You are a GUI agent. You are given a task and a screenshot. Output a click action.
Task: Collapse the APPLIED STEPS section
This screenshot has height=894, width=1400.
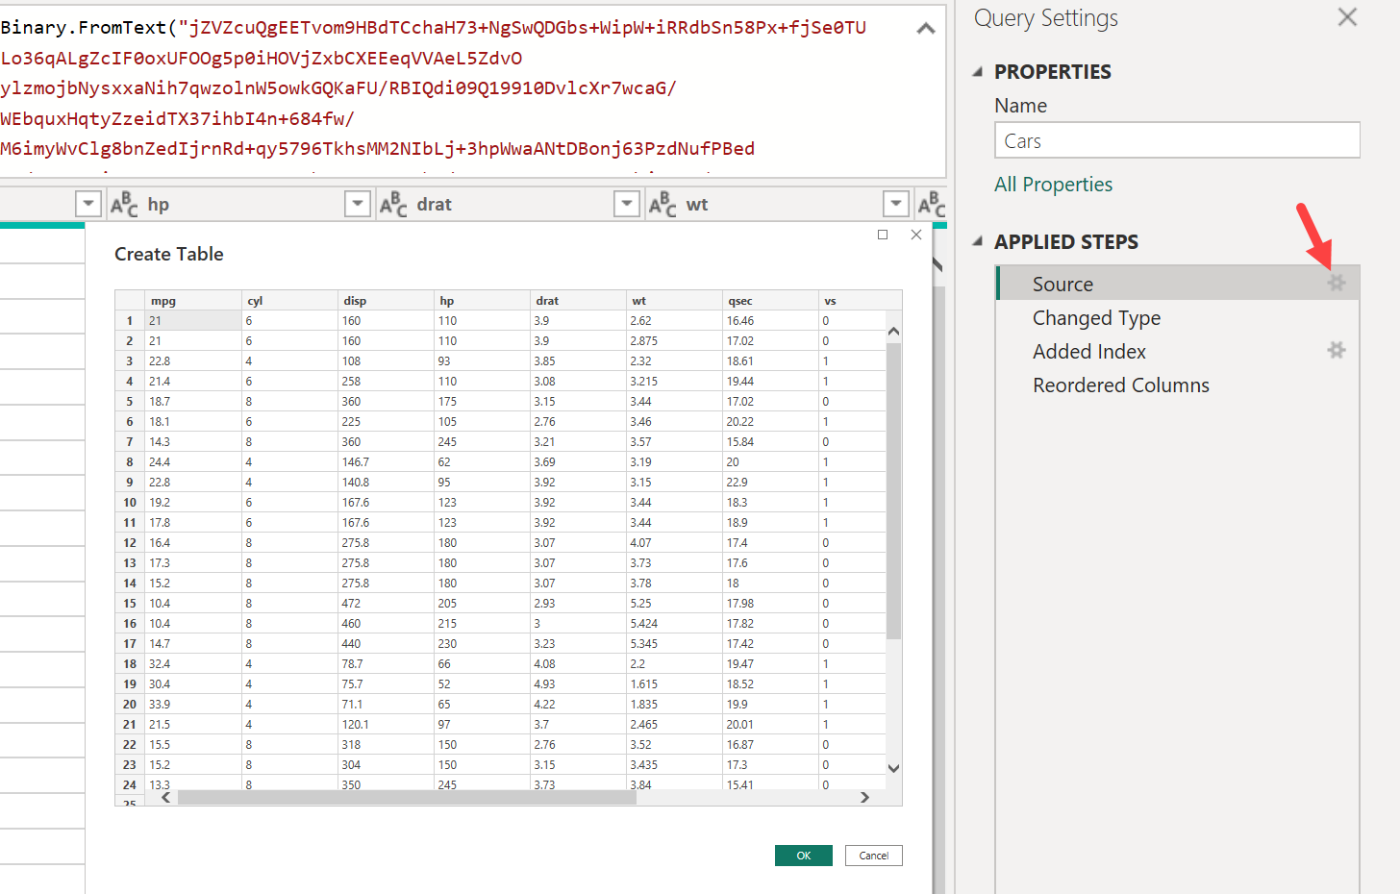coord(976,241)
